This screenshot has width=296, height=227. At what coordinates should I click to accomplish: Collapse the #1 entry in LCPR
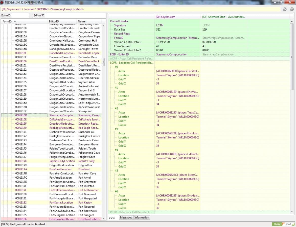116,88
